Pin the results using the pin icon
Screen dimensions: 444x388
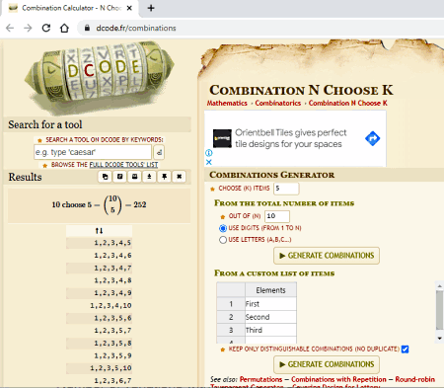pyautogui.click(x=164, y=177)
